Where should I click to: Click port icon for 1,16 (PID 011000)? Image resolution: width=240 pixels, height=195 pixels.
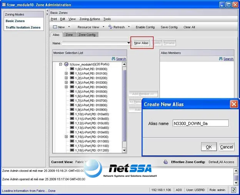click(x=72, y=141)
